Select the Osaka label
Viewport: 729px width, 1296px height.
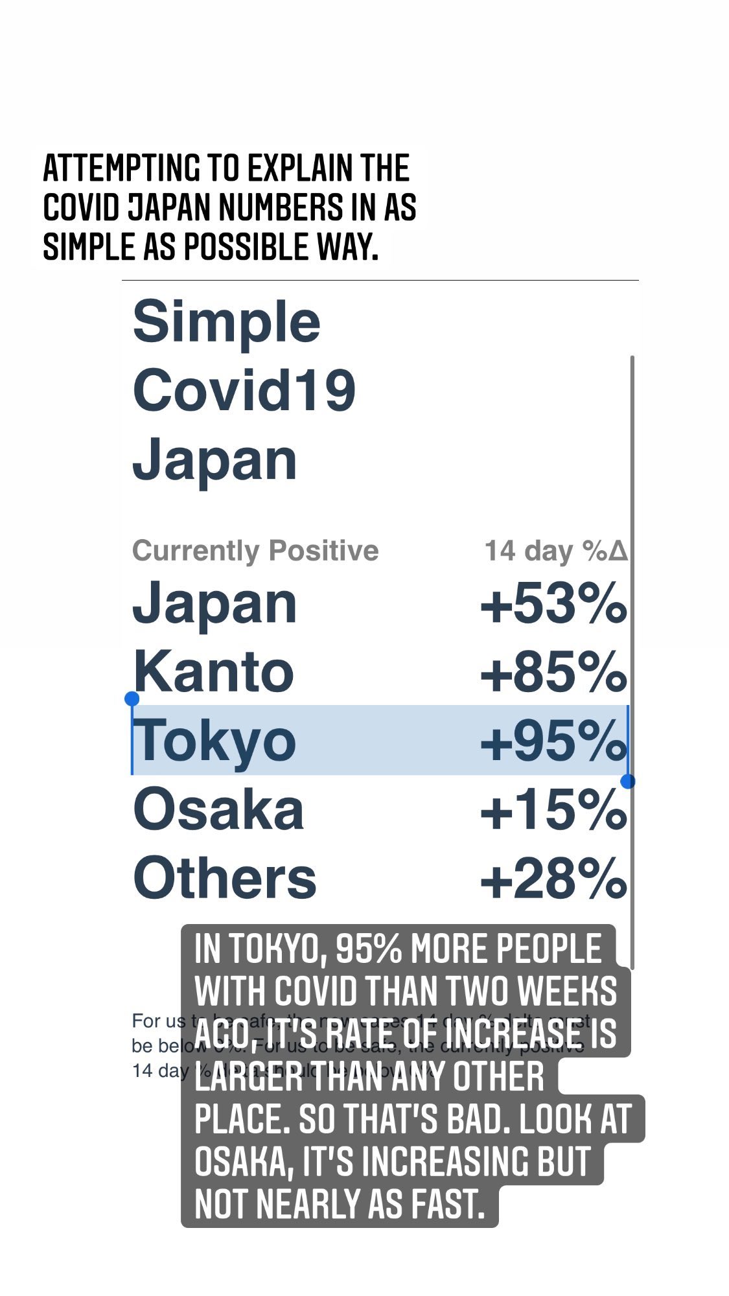click(218, 809)
